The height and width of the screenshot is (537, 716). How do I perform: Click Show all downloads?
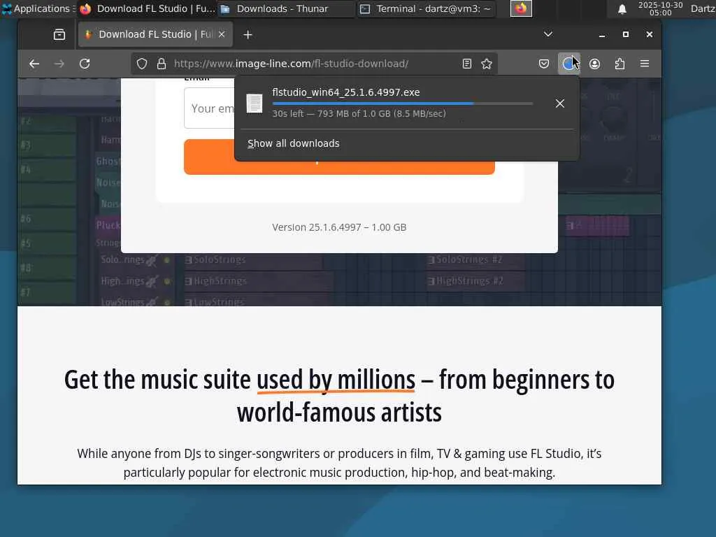click(x=294, y=143)
